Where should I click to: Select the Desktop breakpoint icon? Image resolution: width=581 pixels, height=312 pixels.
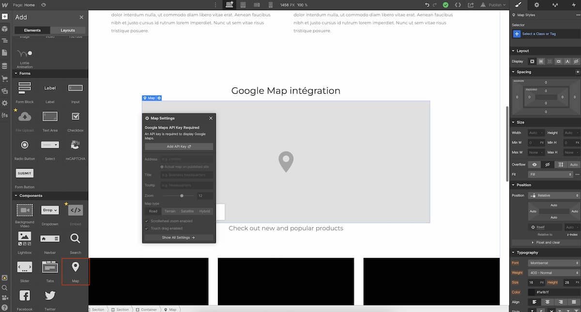[229, 5]
